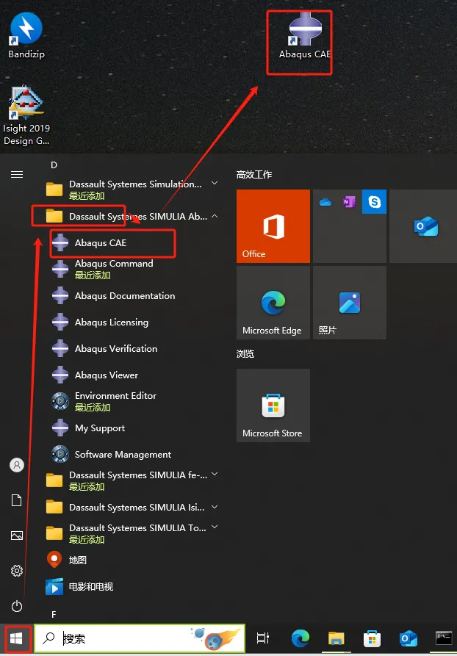Viewport: 457px width, 656px height.
Task: Click the 搜索 taskbar search box
Action: tap(140, 638)
